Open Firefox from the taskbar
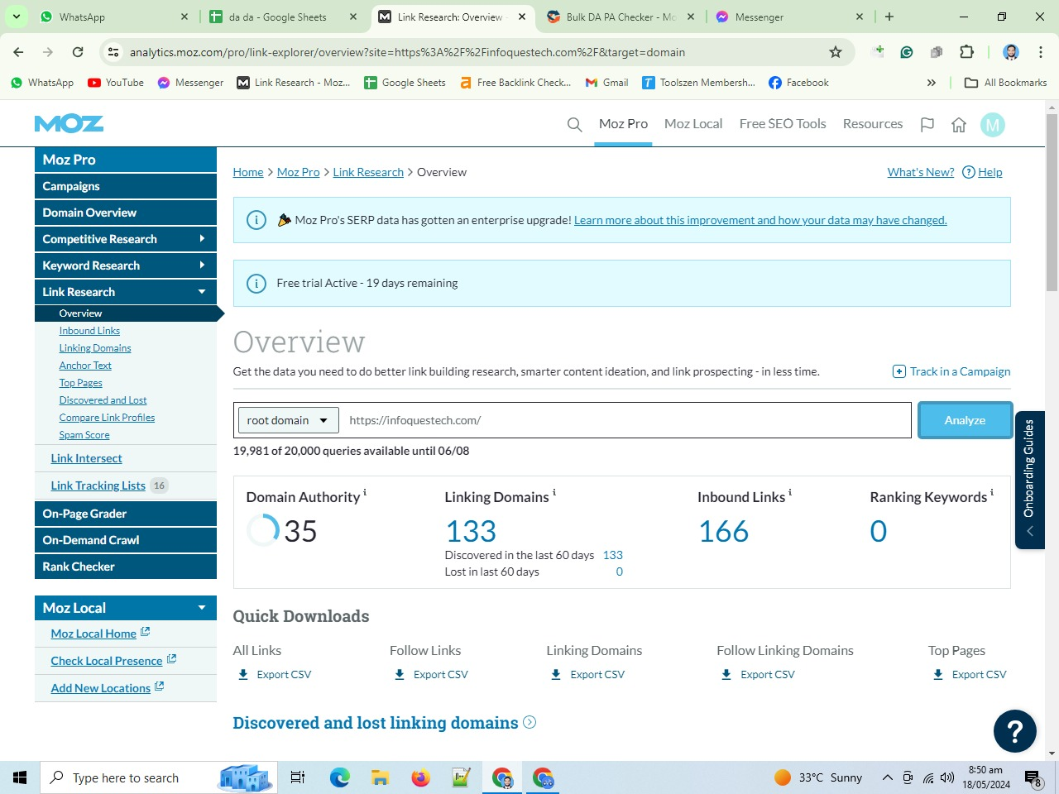Image resolution: width=1059 pixels, height=794 pixels. [x=420, y=777]
